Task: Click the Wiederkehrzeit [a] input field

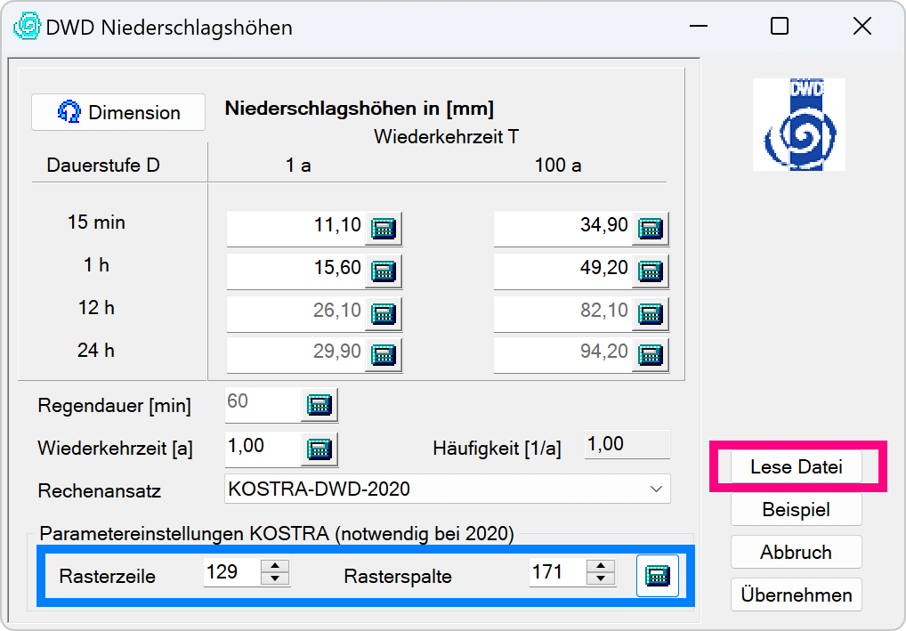Action: click(x=261, y=448)
